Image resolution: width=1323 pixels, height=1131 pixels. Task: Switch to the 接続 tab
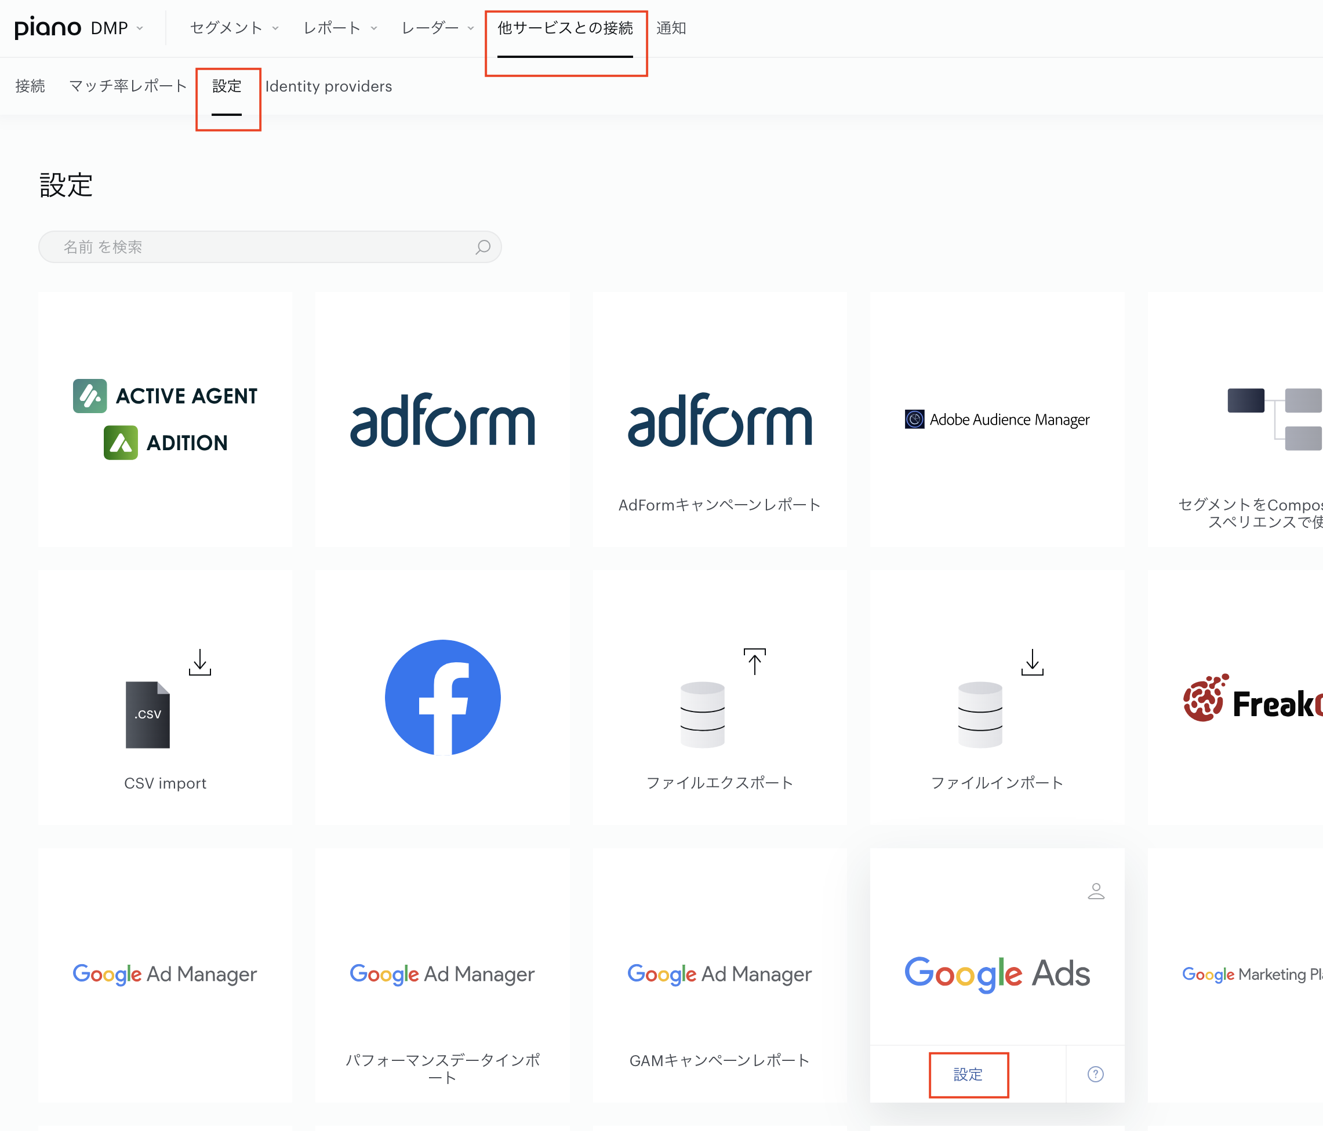(x=30, y=86)
